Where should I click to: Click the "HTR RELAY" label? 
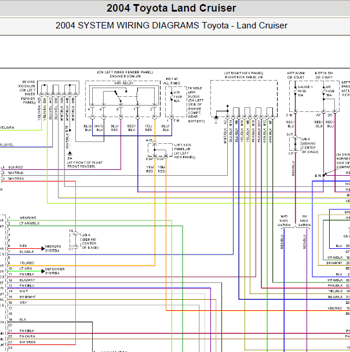coord(124,84)
